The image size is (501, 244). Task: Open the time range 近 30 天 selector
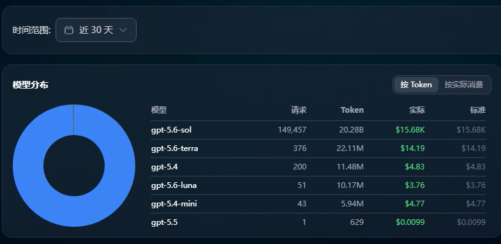(x=96, y=30)
